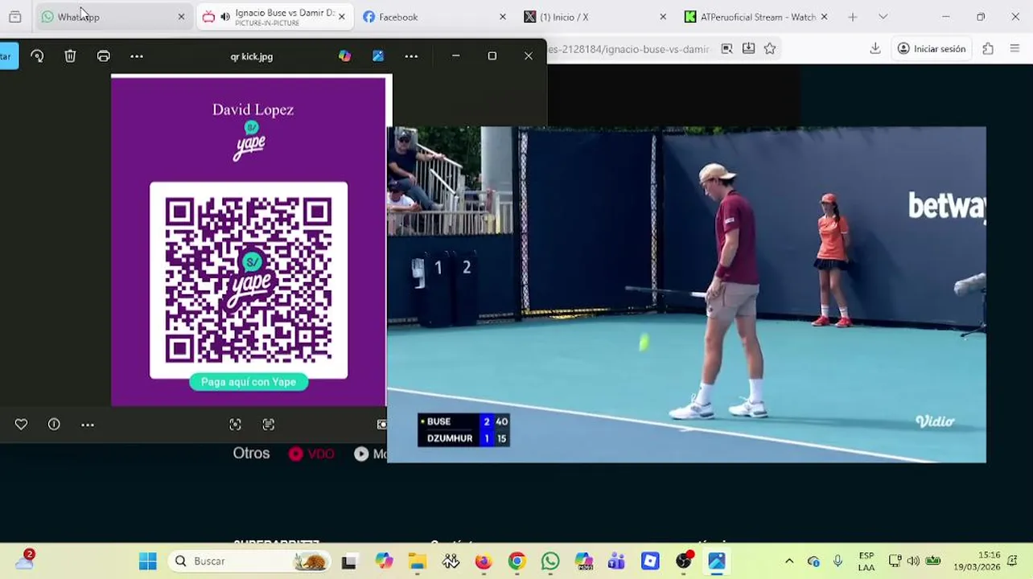Click the browser address bar URL
The width and height of the screenshot is (1033, 579).
click(x=629, y=49)
